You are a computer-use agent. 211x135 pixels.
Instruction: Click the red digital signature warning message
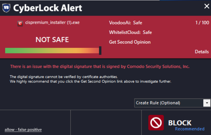[x=100, y=66]
